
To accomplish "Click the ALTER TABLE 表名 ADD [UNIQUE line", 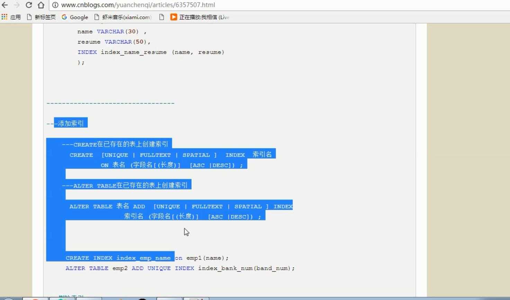I will (x=181, y=206).
